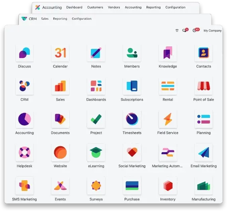Screen dimensions: 227x215
Task: Open the Knowledge app
Action: pyautogui.click(x=168, y=53)
